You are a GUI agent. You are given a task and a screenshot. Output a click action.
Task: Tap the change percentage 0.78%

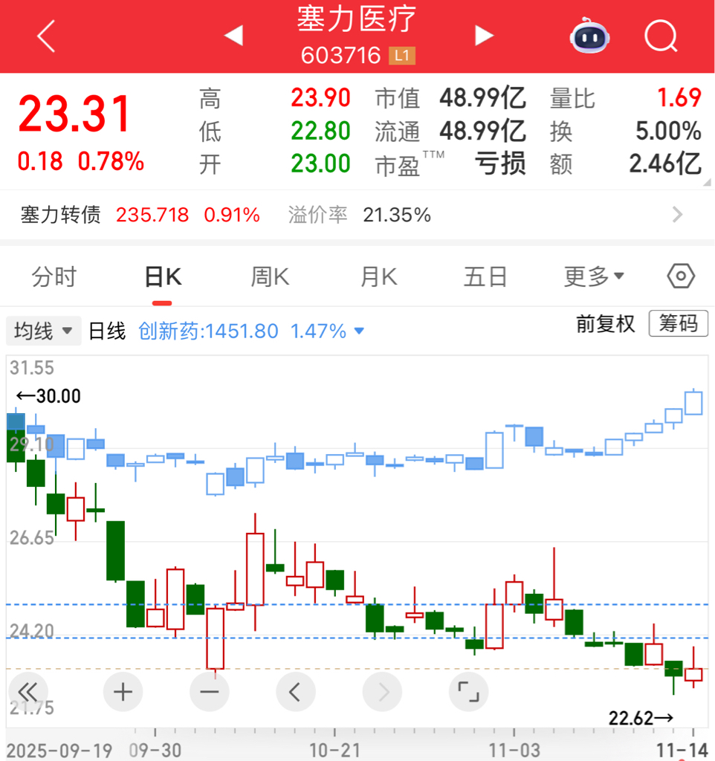(x=111, y=161)
